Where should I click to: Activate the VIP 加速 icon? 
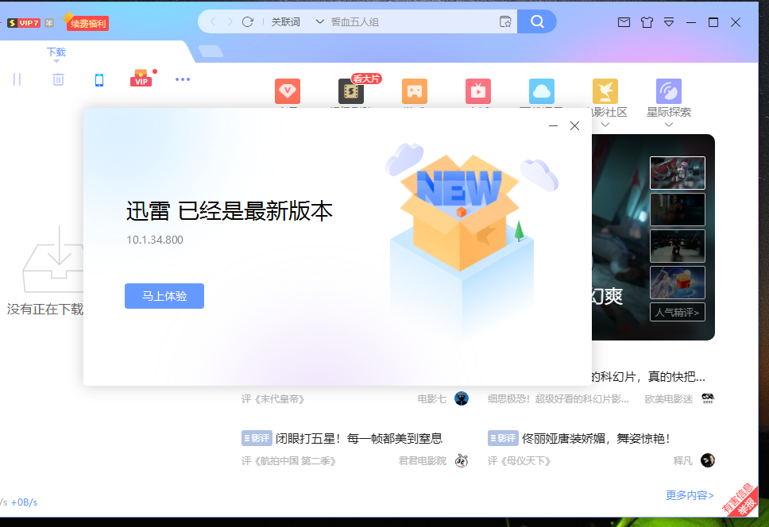click(x=141, y=79)
